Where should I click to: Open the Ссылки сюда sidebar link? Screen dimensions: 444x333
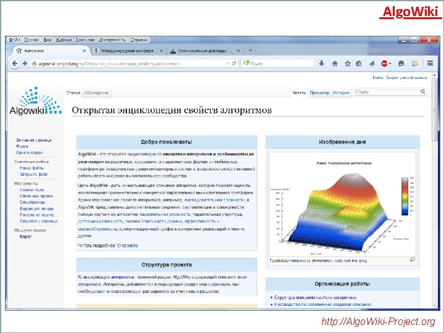[31, 190]
